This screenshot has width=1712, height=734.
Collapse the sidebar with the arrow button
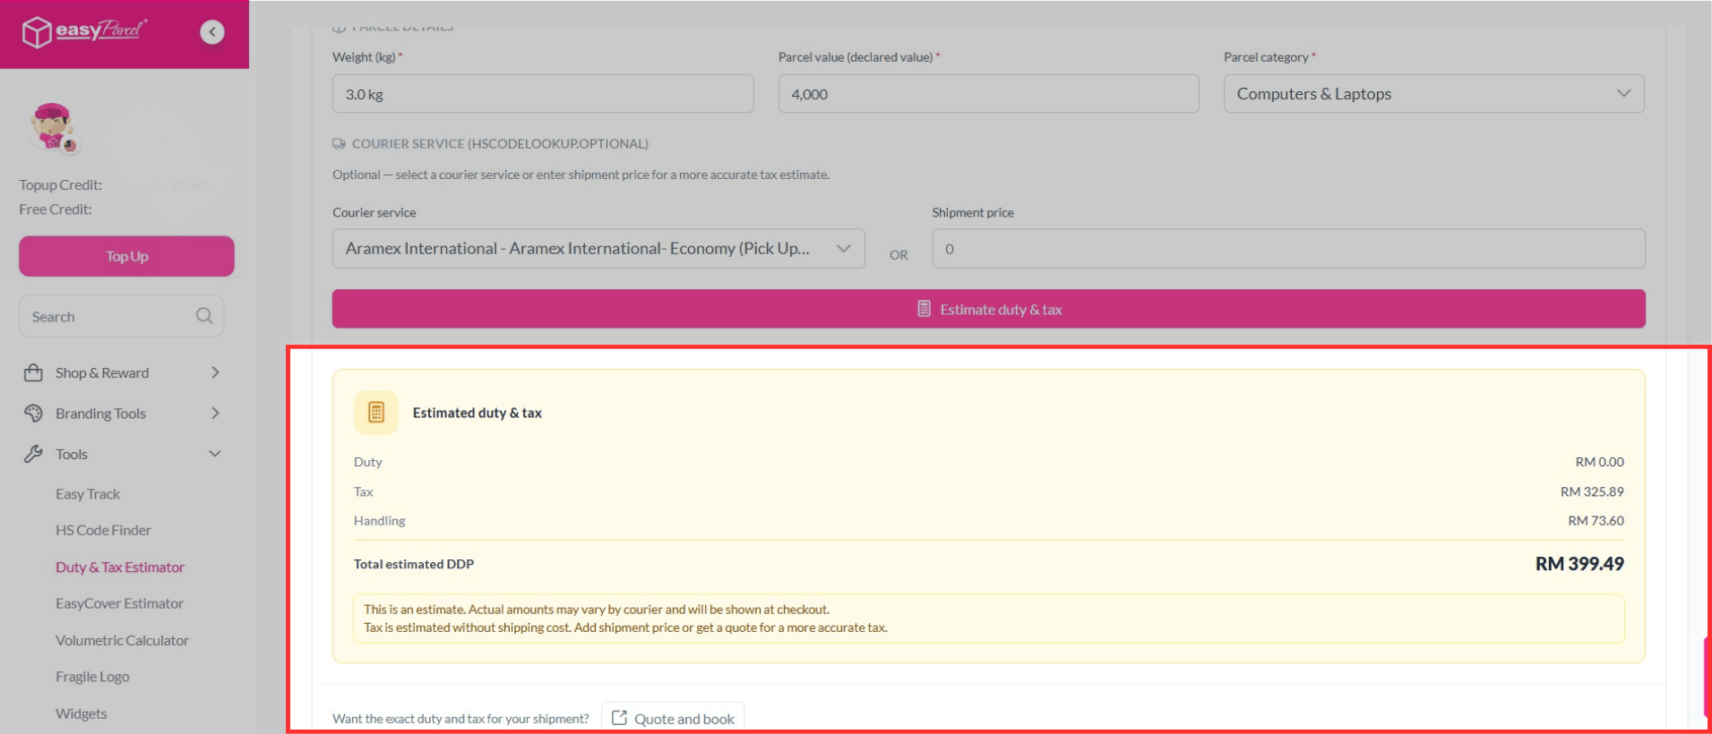tap(212, 32)
